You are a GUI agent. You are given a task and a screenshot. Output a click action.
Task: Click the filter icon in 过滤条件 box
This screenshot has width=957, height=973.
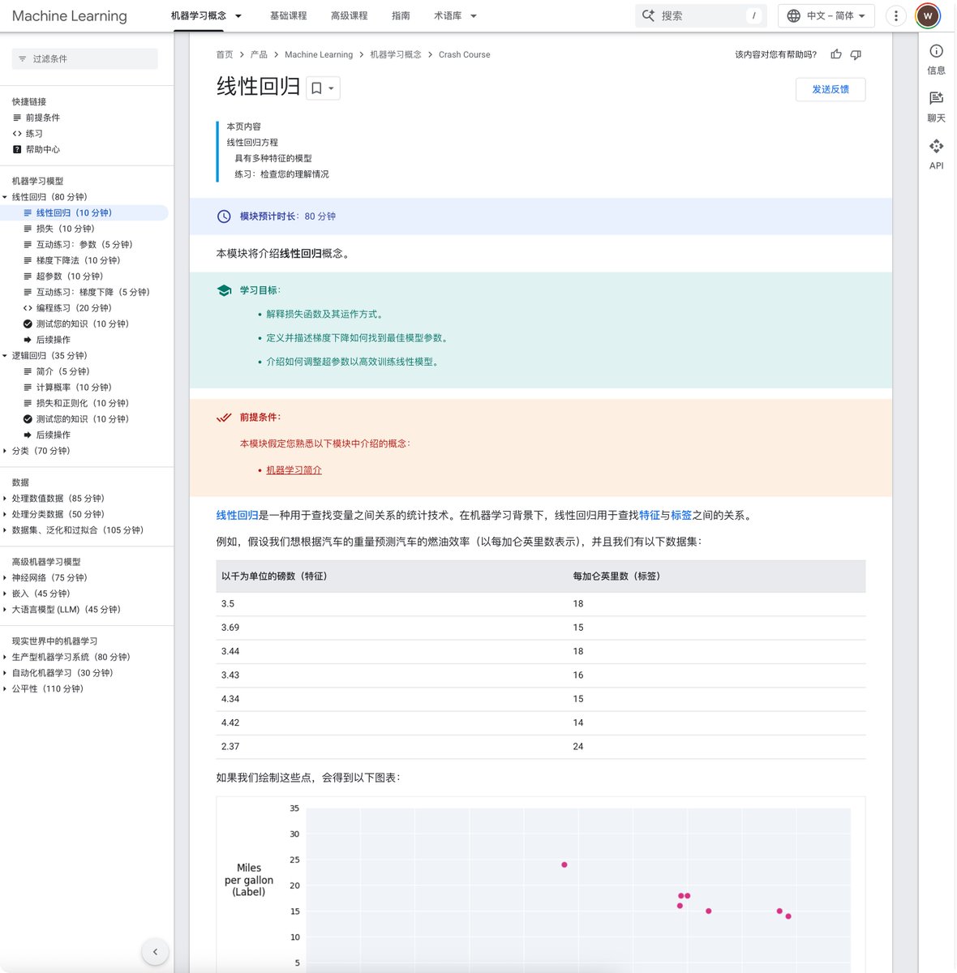coord(22,59)
